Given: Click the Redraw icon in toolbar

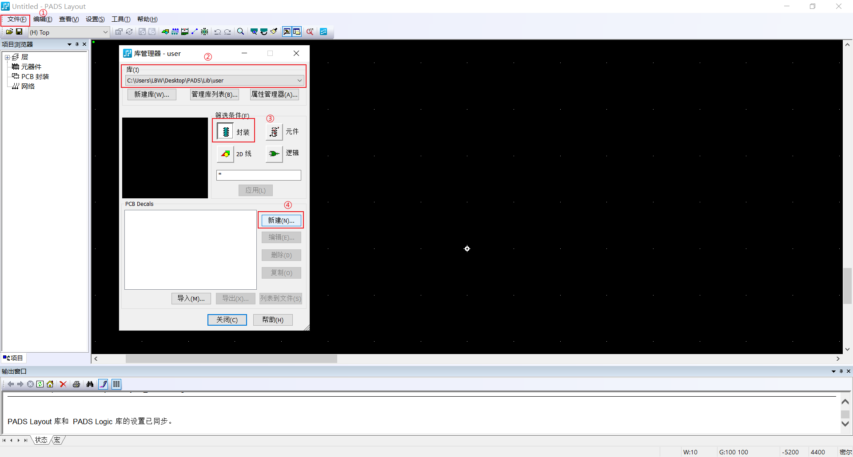Looking at the screenshot, I should pyautogui.click(x=264, y=32).
